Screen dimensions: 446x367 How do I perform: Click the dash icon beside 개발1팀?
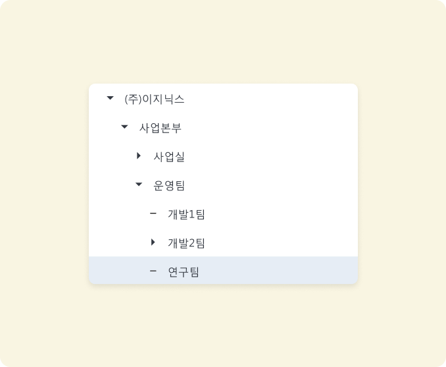tap(153, 213)
